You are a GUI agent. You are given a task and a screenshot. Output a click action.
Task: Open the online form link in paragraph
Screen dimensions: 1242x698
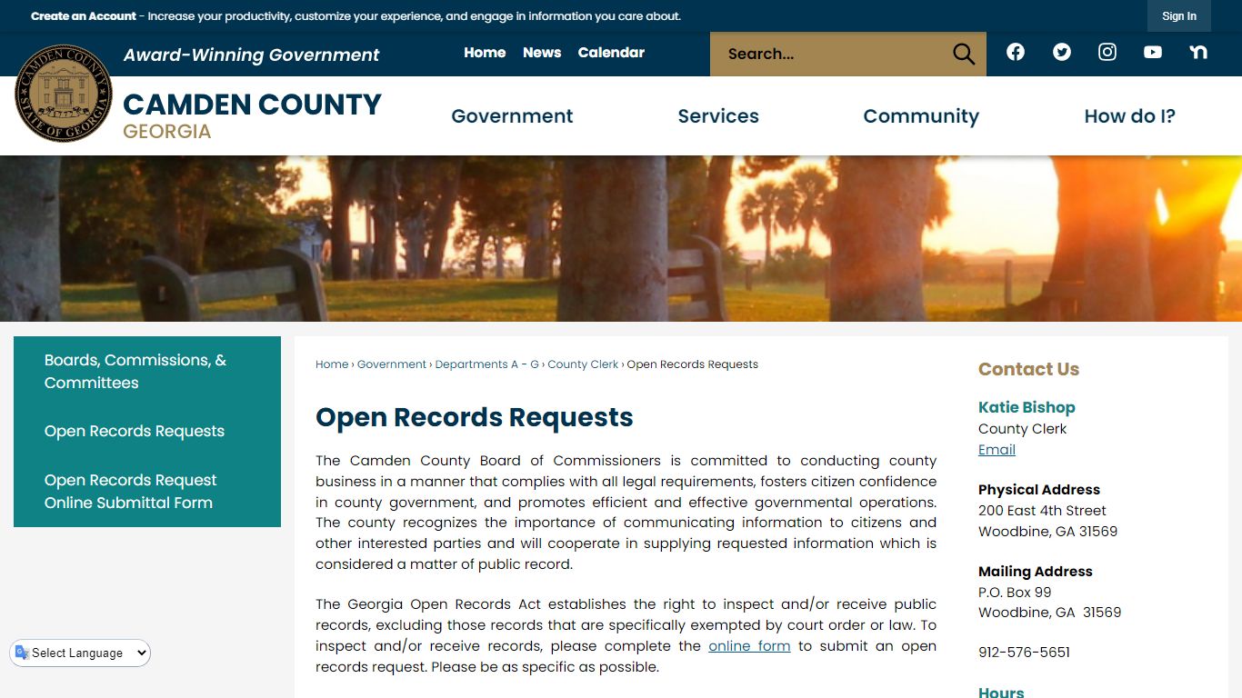point(749,646)
